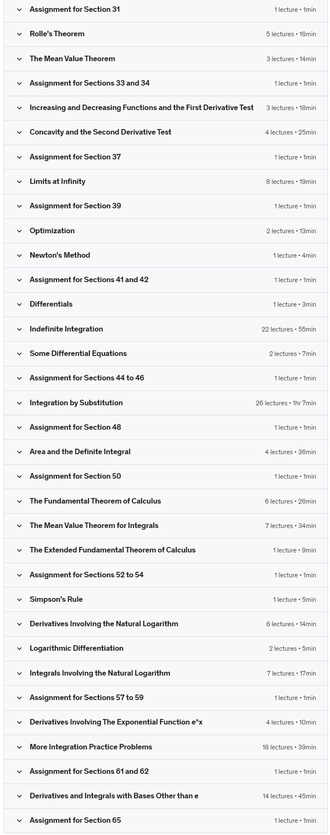Click The Fundamental Theorem of Calculus title
This screenshot has width=330, height=835.
click(95, 501)
